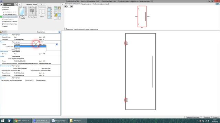Select the upper hinge on the door drawing

point(126,43)
